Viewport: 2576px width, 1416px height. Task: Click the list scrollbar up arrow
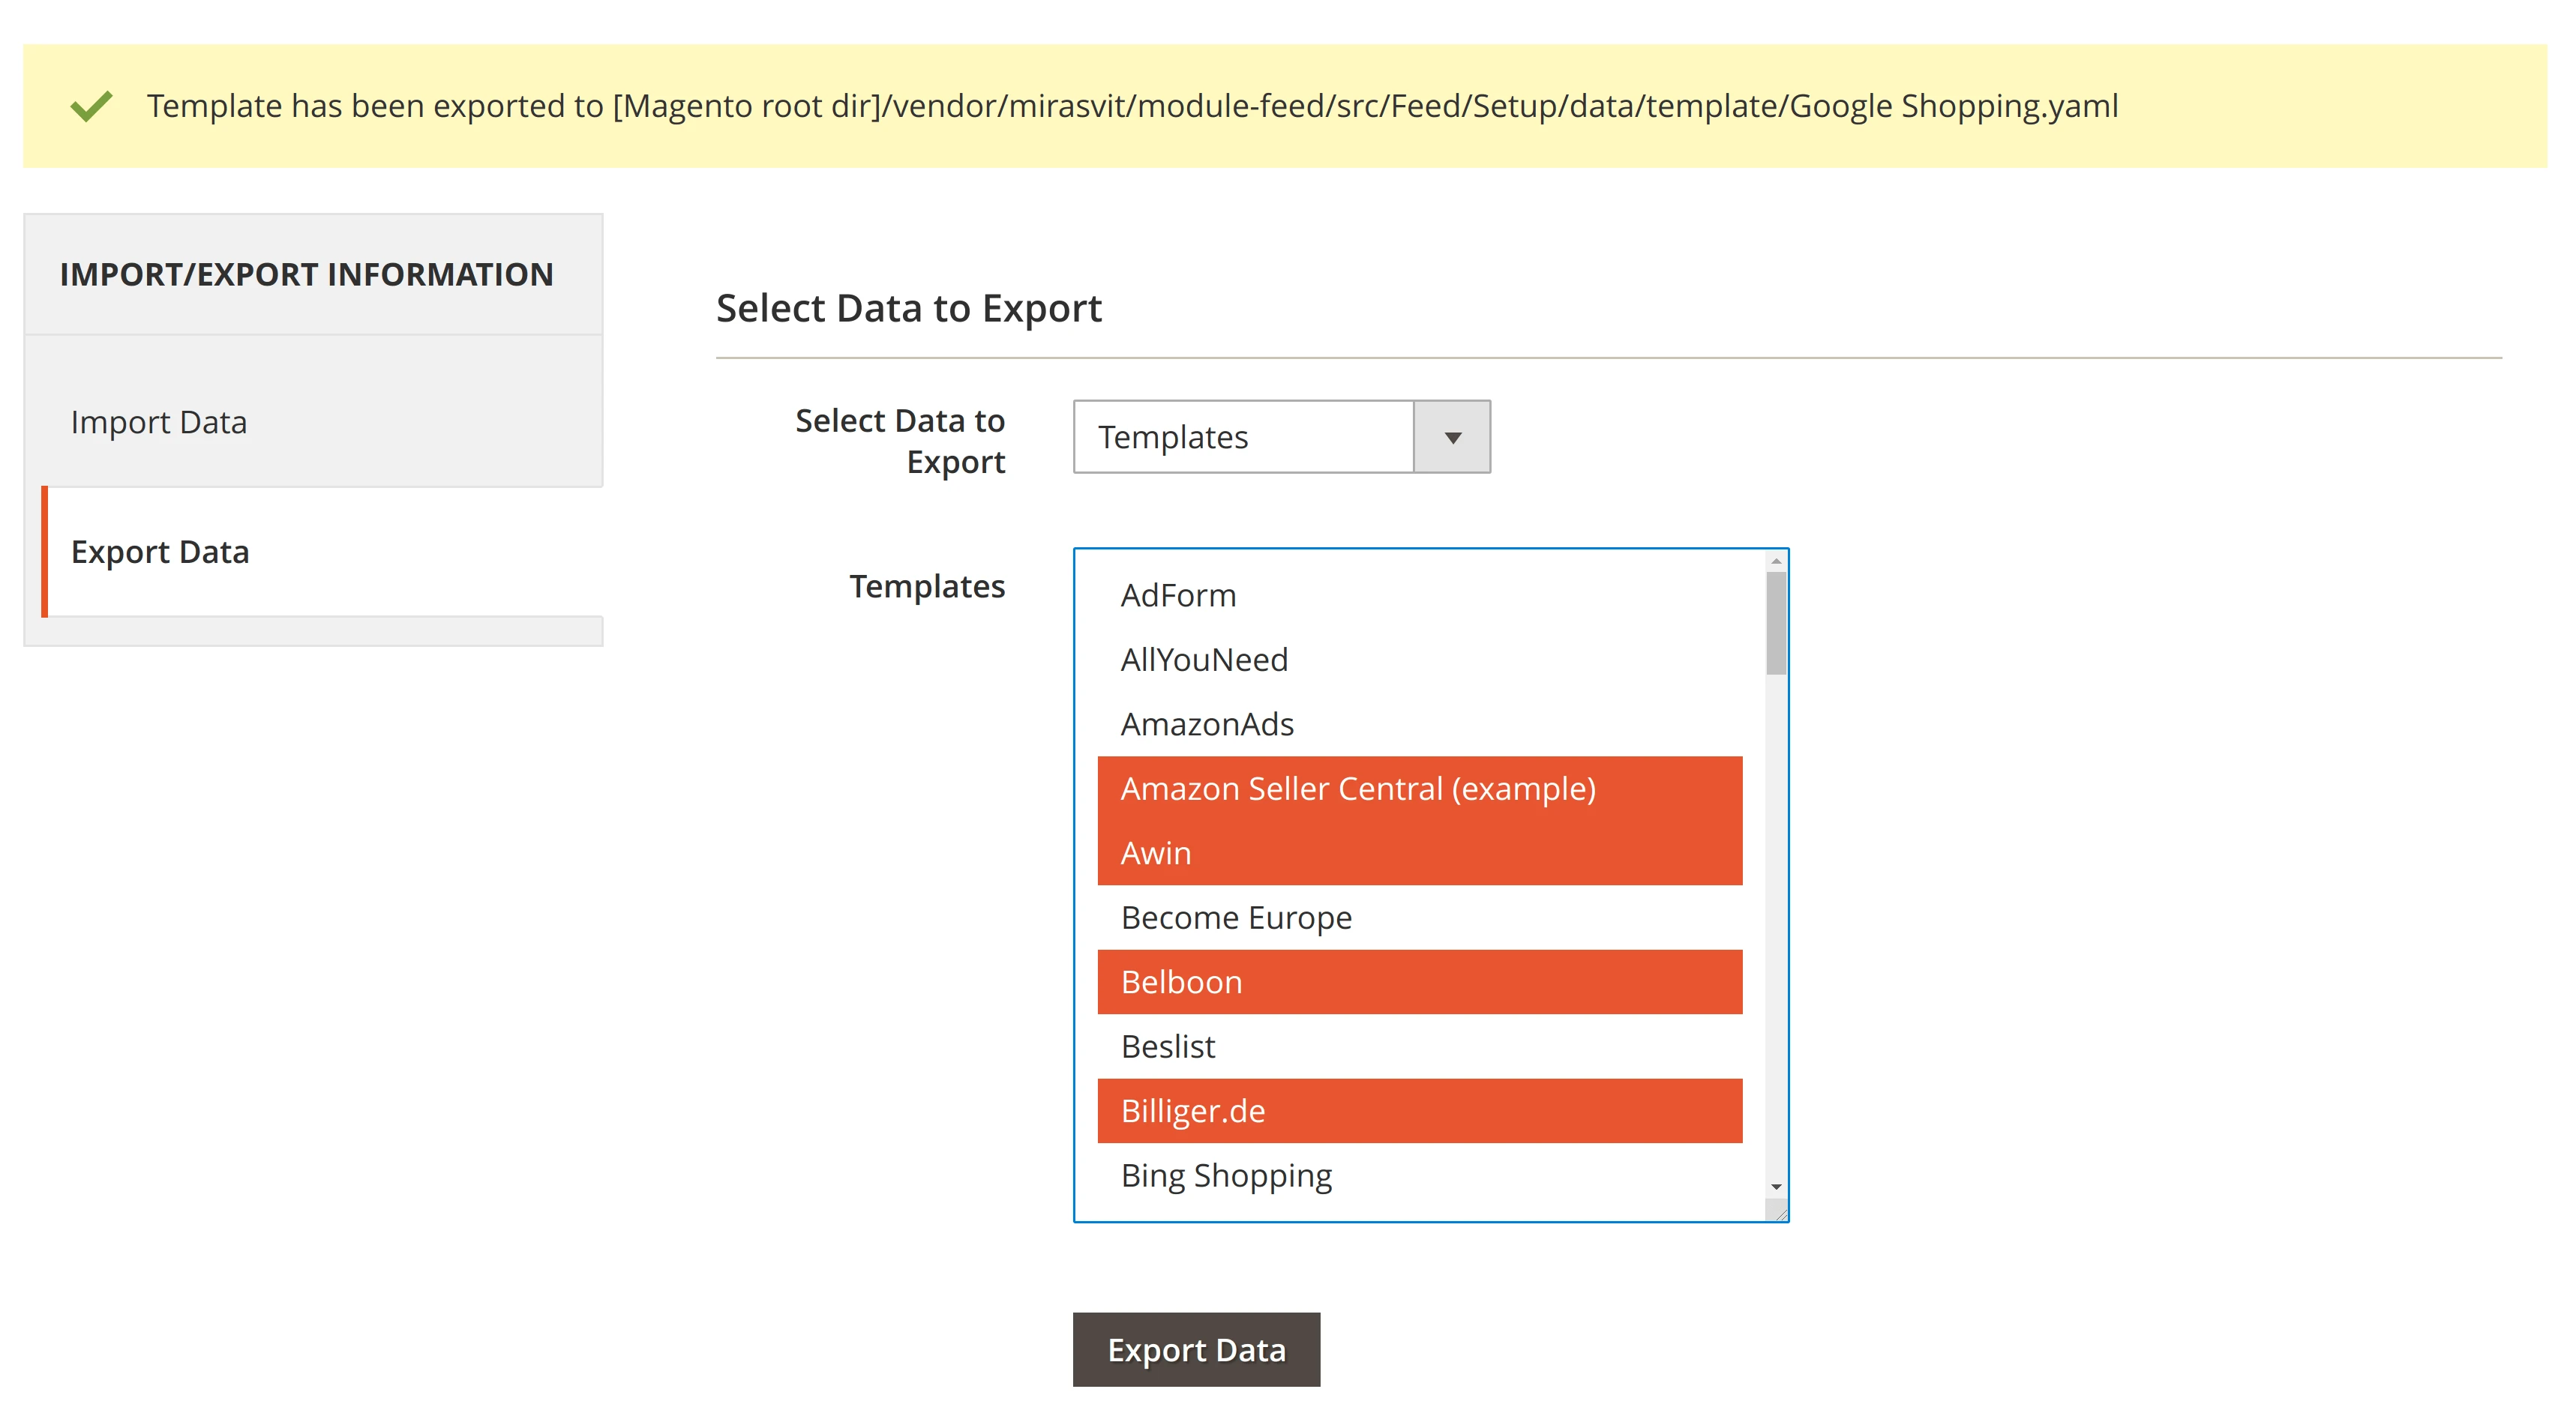point(1776,561)
